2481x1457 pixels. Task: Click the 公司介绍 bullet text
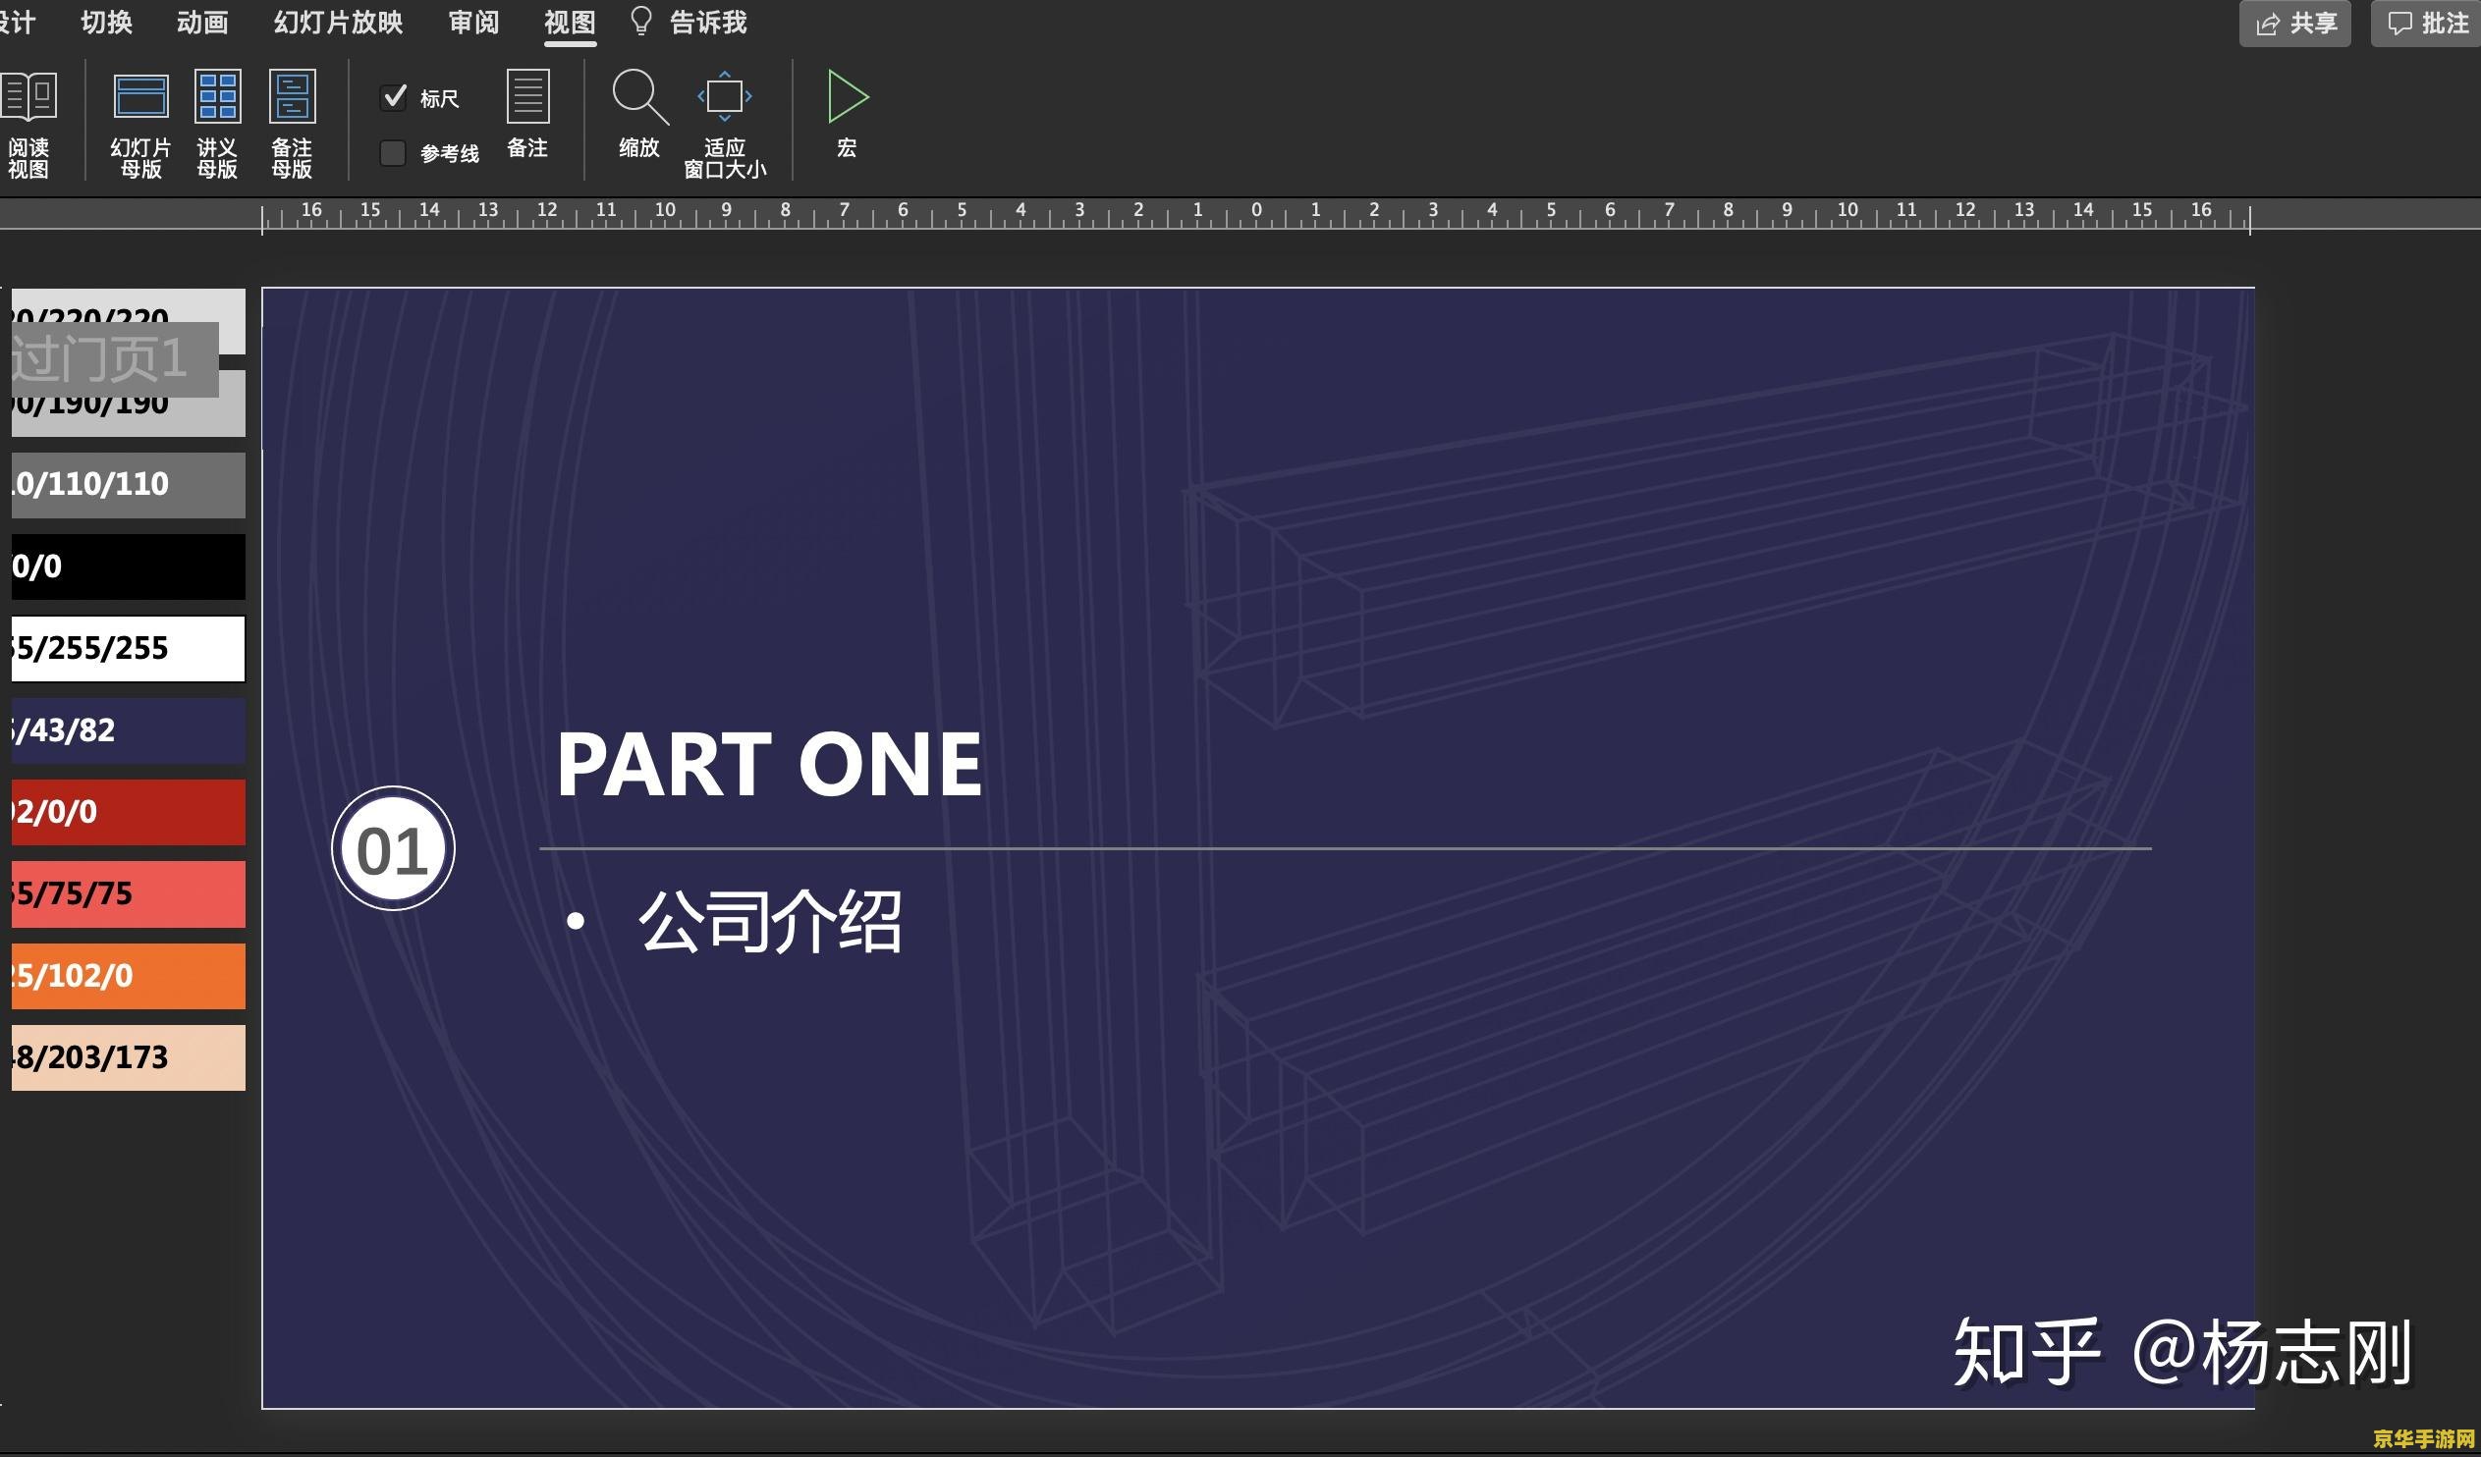click(x=770, y=922)
